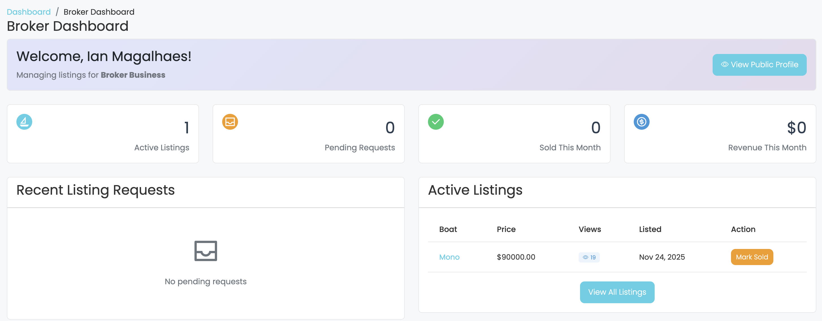Open the View Public Profile button
The width and height of the screenshot is (822, 321).
[759, 65]
